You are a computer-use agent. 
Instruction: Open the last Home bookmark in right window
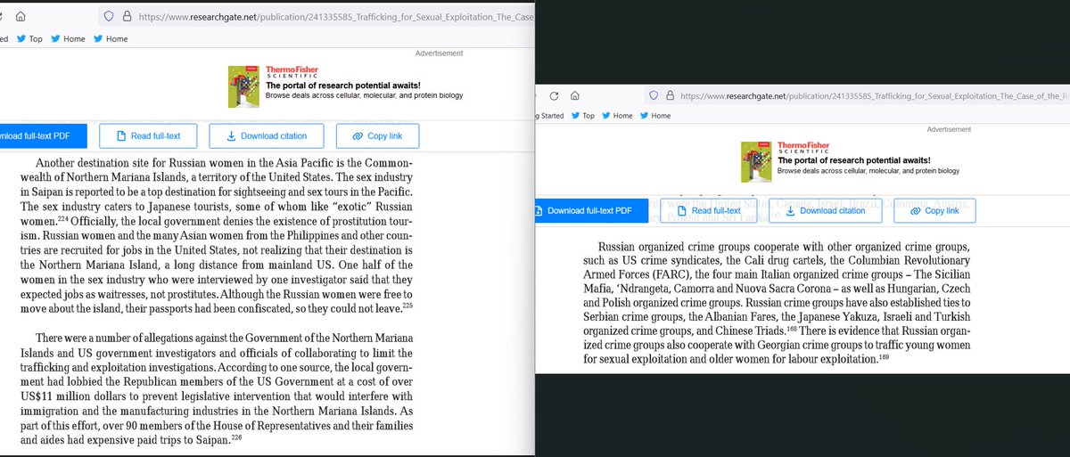tap(655, 116)
